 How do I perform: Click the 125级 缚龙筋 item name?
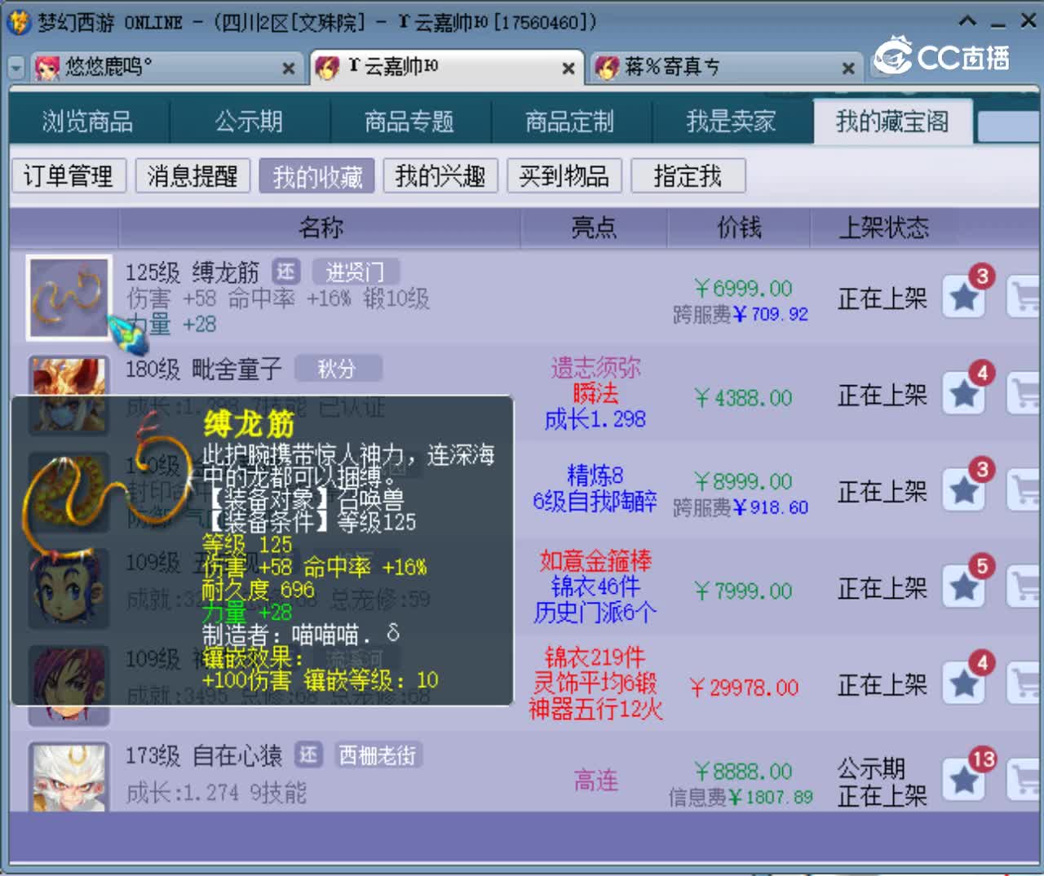pos(192,272)
